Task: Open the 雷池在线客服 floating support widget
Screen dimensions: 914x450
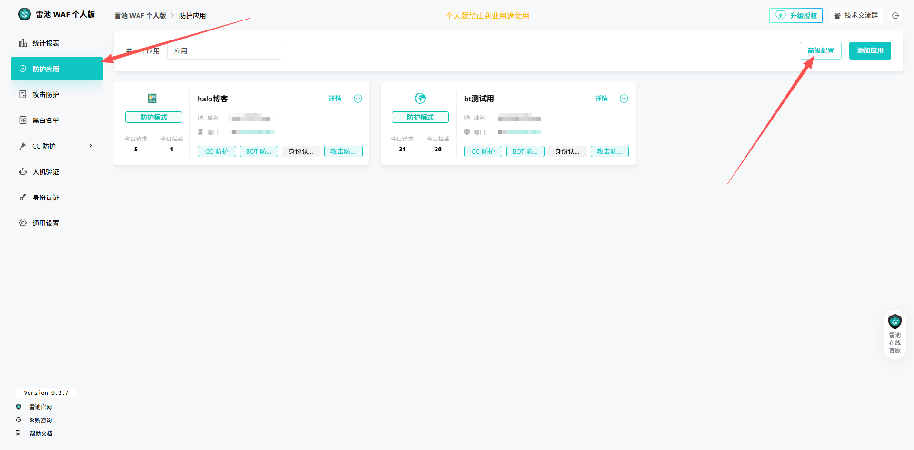Action: pos(894,335)
